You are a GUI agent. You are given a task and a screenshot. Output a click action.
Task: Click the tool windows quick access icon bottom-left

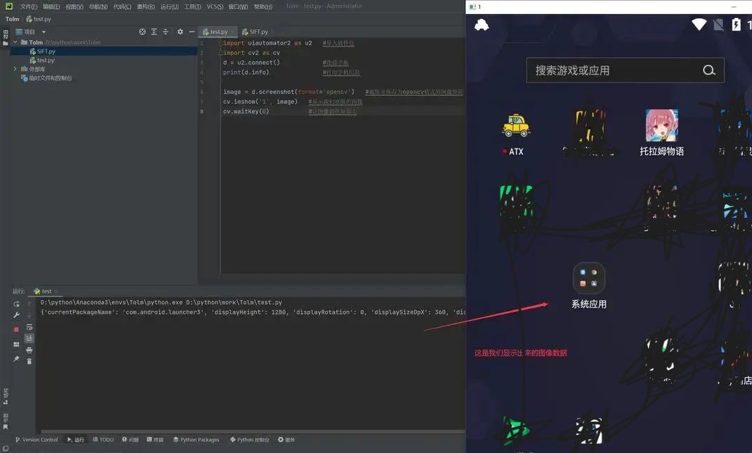click(x=6, y=449)
